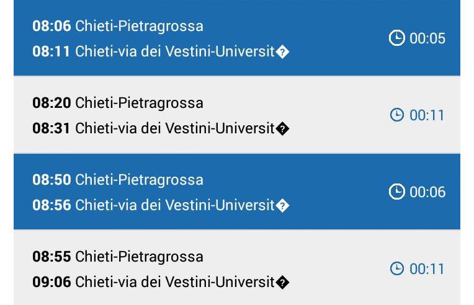Tap the 00:11 duration of 08:55 trip

point(427,269)
